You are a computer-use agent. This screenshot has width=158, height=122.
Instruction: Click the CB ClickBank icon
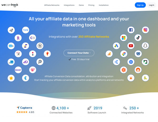(x=33, y=38)
